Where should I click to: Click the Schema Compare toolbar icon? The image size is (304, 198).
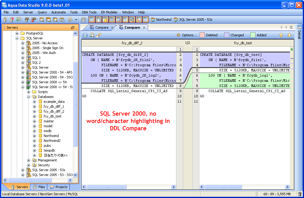tap(62, 20)
